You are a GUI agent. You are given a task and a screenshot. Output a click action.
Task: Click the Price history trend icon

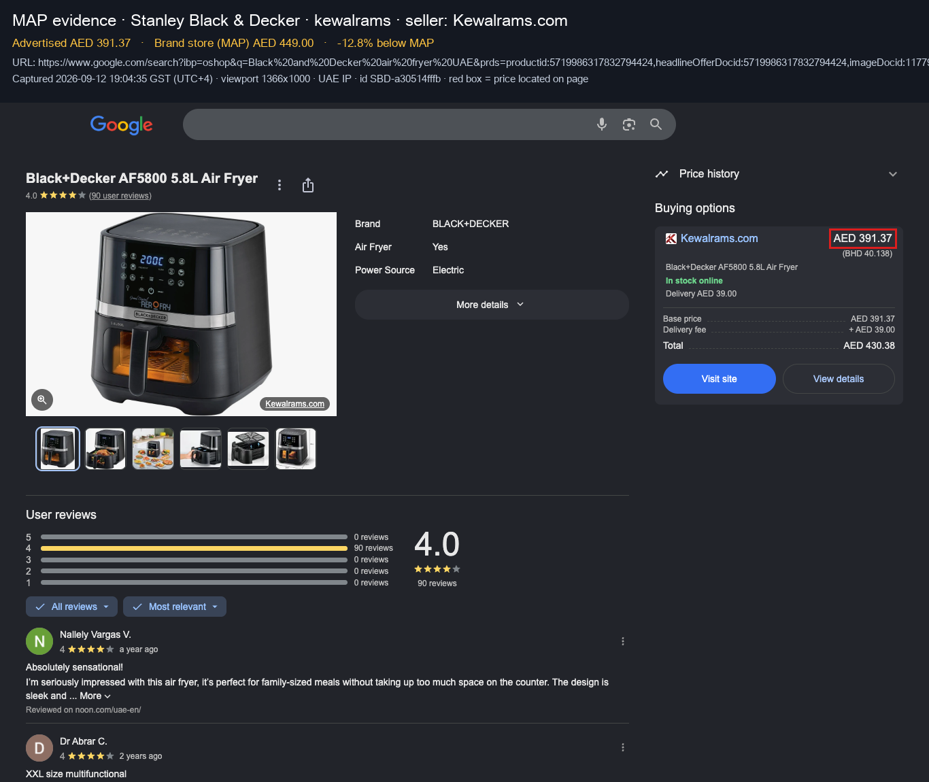pos(662,174)
